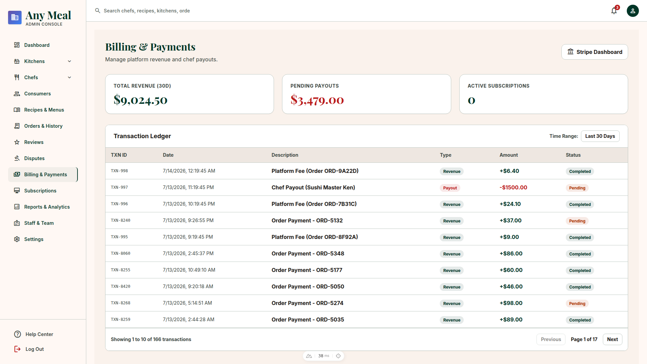Click the Any Meal logo icon
647x364 pixels.
pyautogui.click(x=15, y=18)
